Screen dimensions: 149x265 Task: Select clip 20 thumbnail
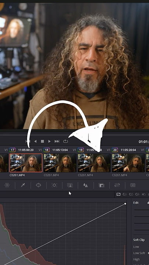pos(128,163)
